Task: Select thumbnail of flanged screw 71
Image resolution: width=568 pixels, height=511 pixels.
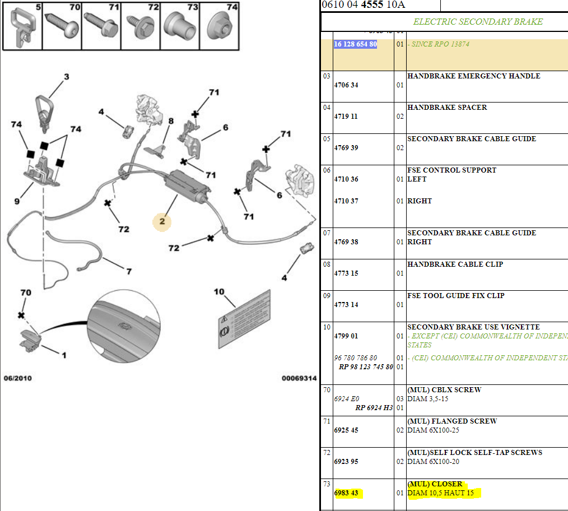Action: tap(101, 26)
